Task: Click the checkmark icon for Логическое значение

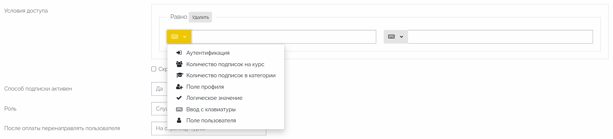Action: [x=179, y=98]
